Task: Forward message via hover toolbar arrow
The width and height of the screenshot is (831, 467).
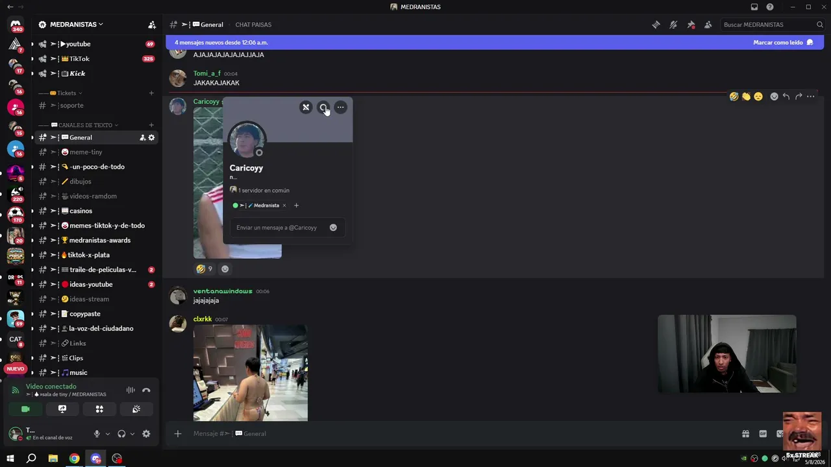Action: point(799,97)
